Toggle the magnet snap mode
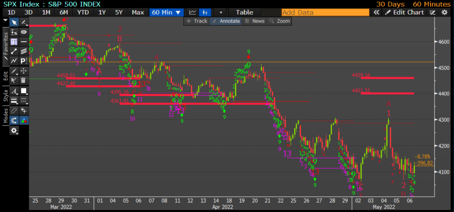Screen dimensions: 454x212 click(x=14, y=120)
